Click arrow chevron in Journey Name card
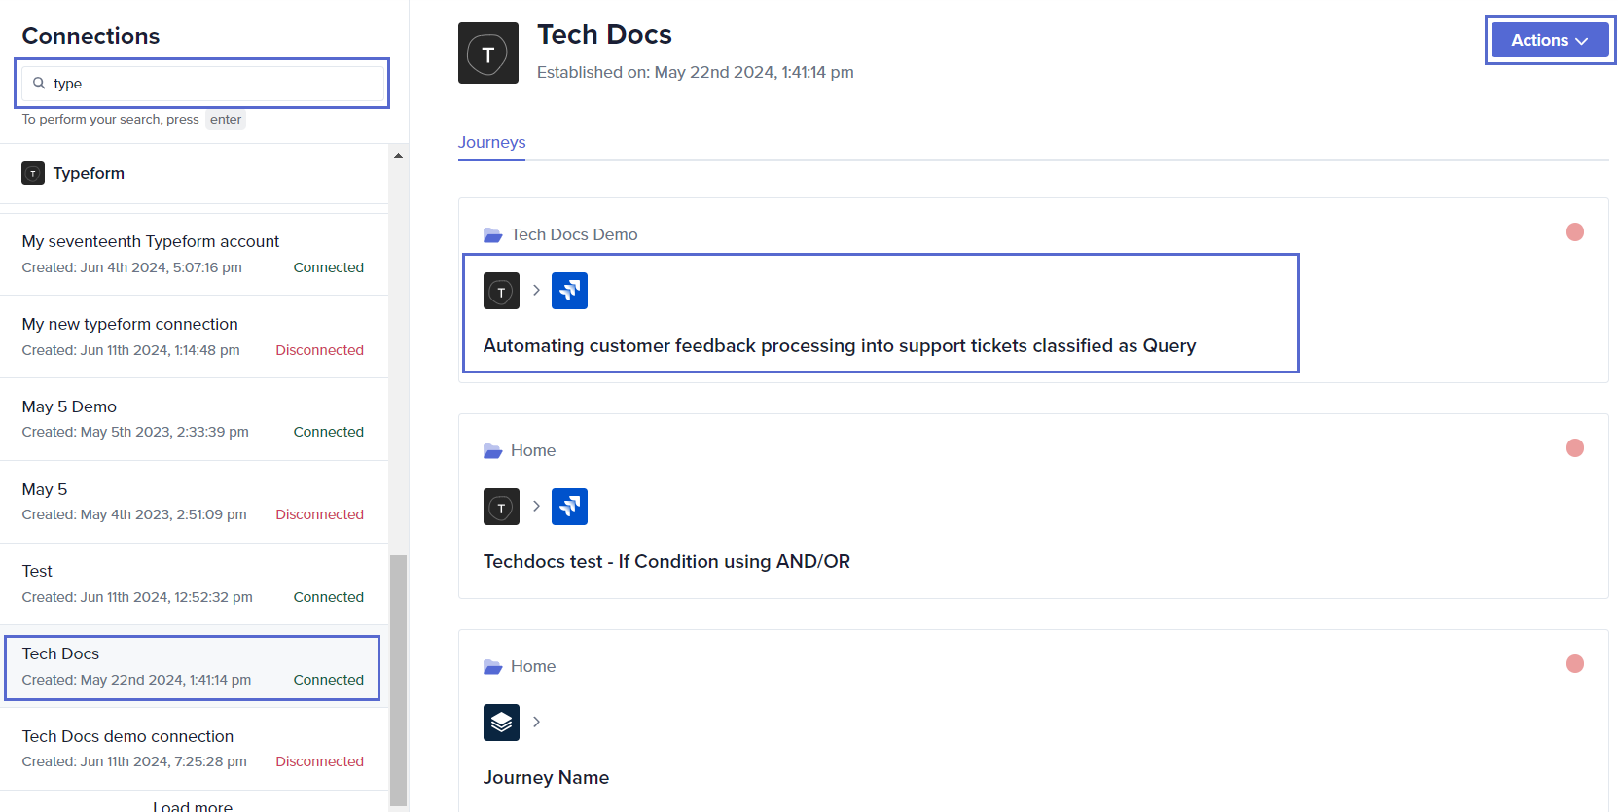1618x812 pixels. point(536,722)
